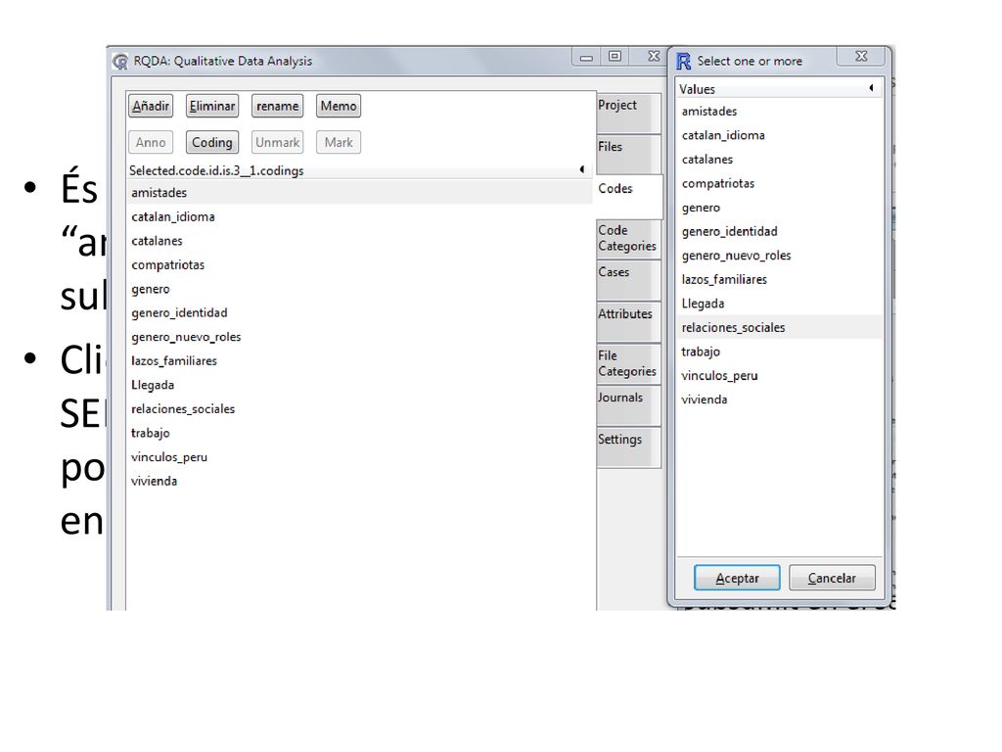Choose 'genero' in the Values dialog
This screenshot has width=1002, height=752.
coord(780,208)
